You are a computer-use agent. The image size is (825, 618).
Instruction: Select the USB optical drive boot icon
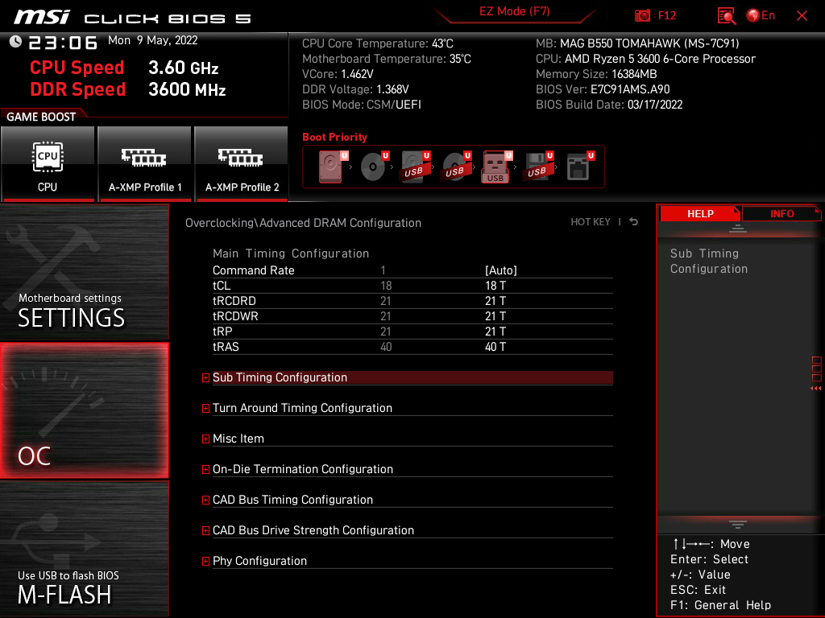[x=457, y=167]
